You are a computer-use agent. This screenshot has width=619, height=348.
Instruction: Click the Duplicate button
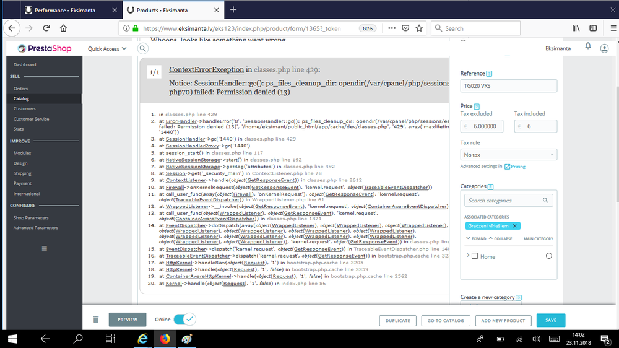click(397, 320)
